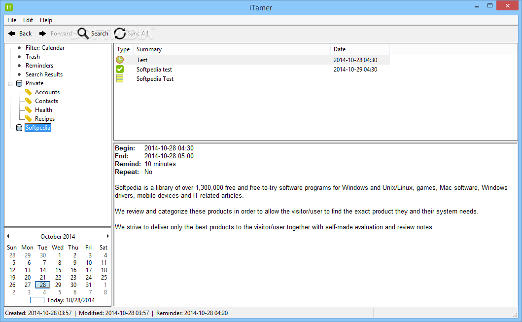The width and height of the screenshot is (522, 322).
Task: Click the iTamer app icon in title bar
Action: point(9,7)
